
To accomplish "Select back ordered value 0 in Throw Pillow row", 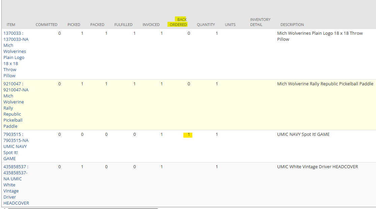I will coord(189,33).
